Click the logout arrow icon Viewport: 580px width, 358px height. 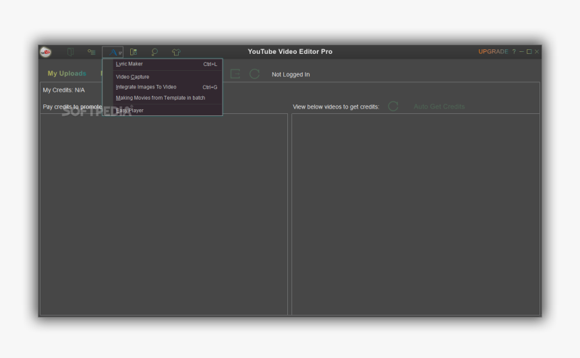coord(235,74)
